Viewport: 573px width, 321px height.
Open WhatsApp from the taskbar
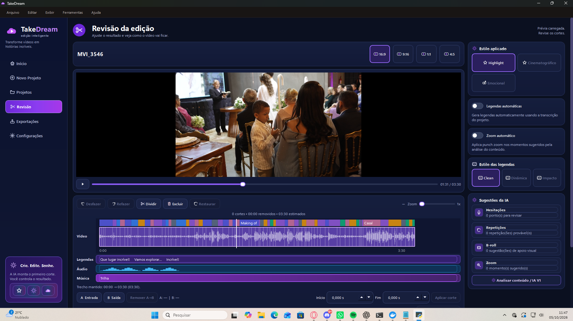click(340, 315)
